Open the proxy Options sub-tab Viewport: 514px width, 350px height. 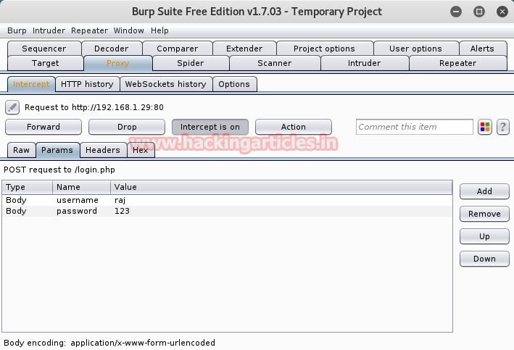pyautogui.click(x=234, y=84)
